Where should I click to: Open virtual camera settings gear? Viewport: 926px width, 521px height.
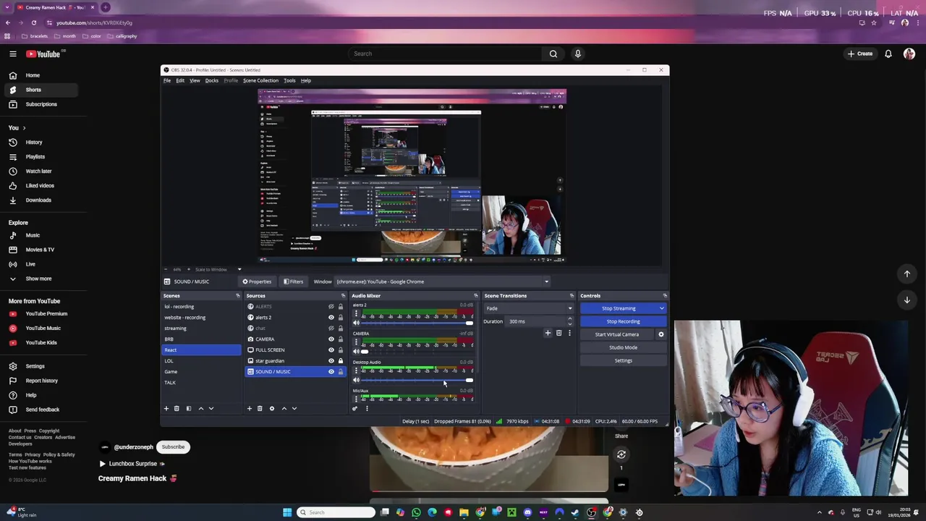pos(660,334)
